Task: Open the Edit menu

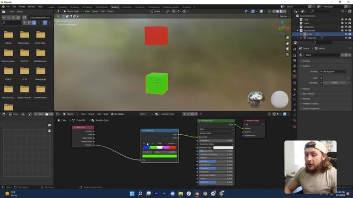Action: 14,7
